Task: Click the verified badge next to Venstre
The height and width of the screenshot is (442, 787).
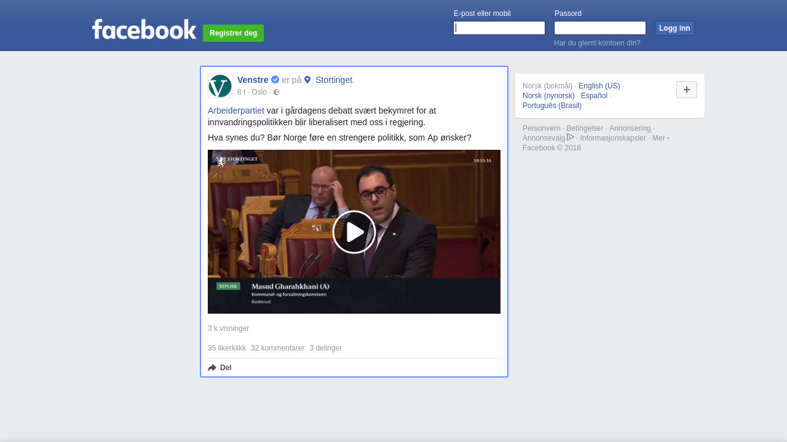Action: pos(275,80)
